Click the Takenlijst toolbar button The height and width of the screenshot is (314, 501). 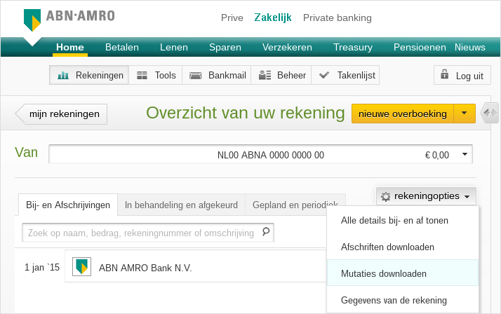tap(345, 75)
